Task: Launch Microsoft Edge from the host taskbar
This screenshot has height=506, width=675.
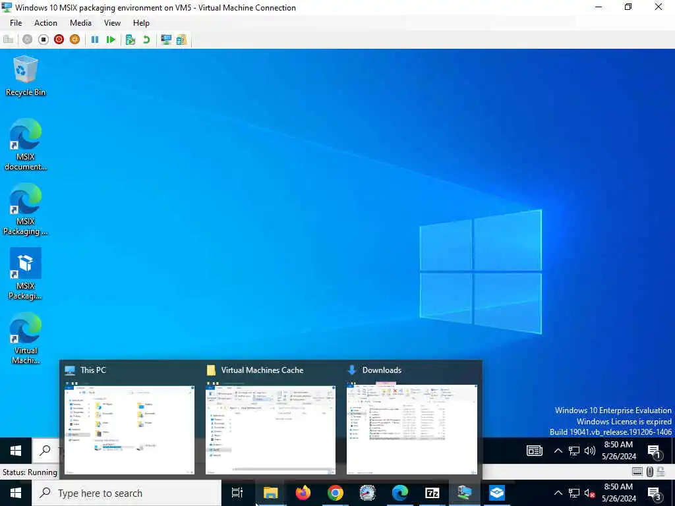Action: [x=400, y=493]
